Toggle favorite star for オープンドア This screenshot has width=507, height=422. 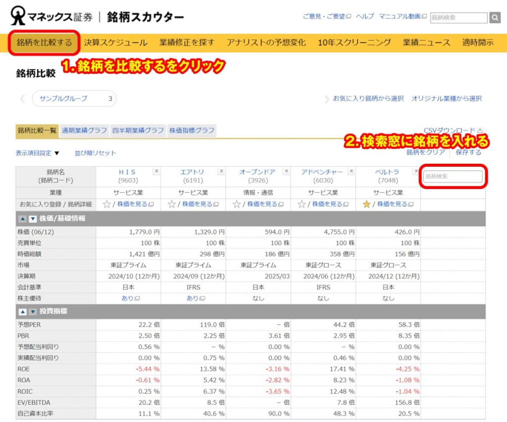(x=237, y=204)
